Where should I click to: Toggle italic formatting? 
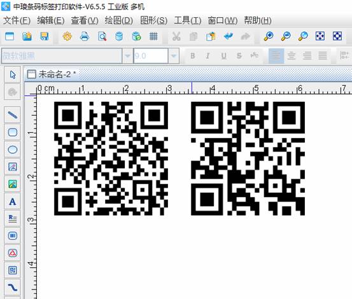pyautogui.click(x=208, y=55)
